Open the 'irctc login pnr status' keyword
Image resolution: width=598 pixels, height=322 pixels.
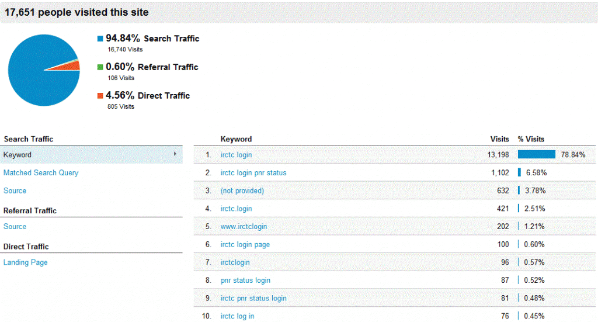[253, 173]
